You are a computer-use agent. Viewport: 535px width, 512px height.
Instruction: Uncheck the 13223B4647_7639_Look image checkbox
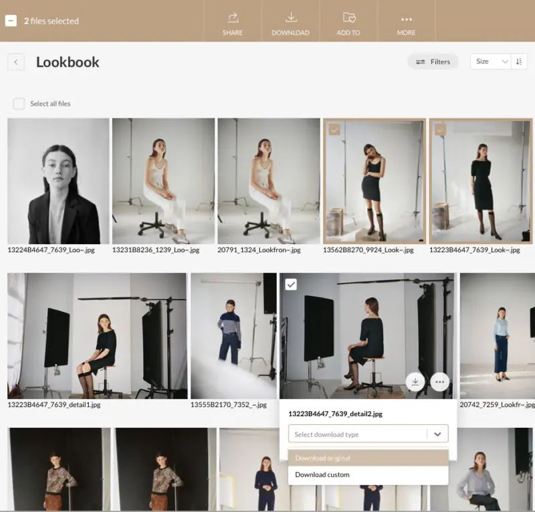click(441, 130)
